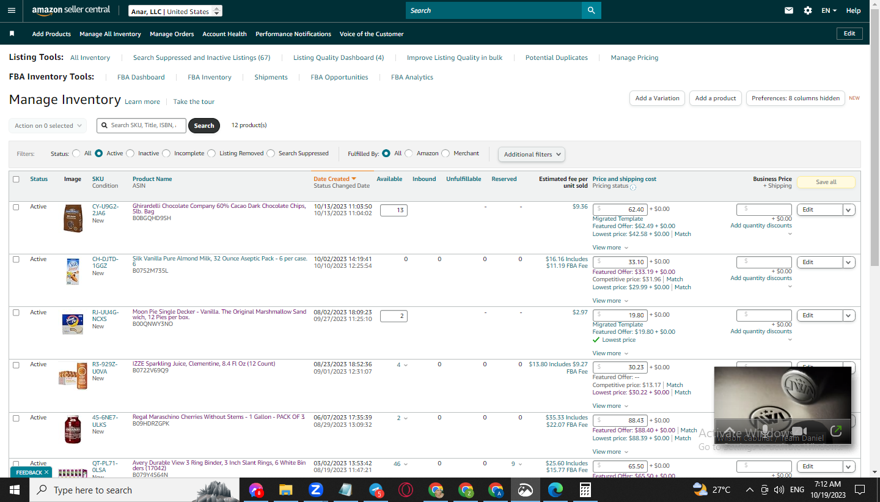
Task: Open Performance Notifications menu item
Action: 293,34
